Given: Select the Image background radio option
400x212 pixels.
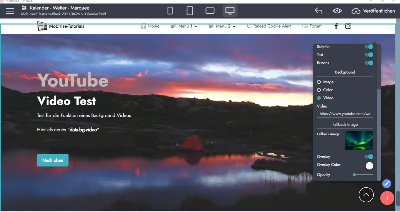Looking at the screenshot, I should [319, 82].
